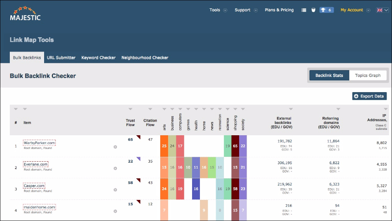This screenshot has height=221, width=392.
Task: Click WarbyParker arts cell showing 25
Action: tap(164, 146)
